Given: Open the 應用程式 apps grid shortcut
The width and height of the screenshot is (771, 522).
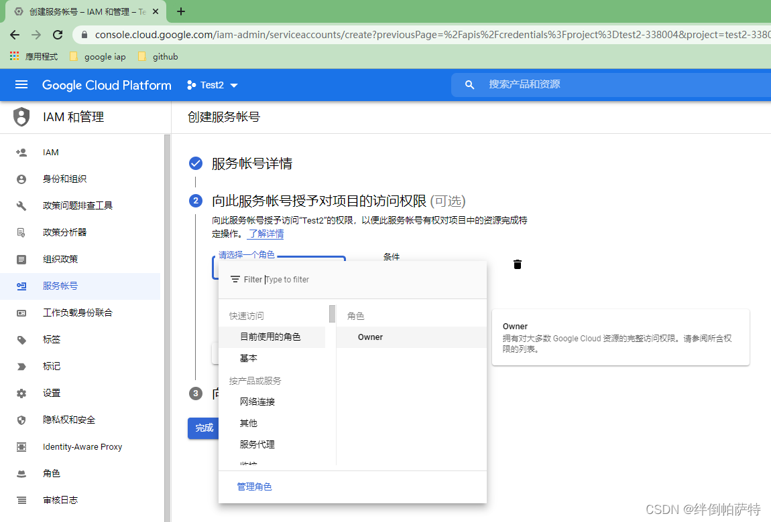Looking at the screenshot, I should [x=34, y=56].
